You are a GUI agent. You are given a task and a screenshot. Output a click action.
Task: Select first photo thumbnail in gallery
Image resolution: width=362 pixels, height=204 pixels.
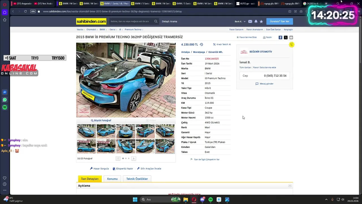87,131
